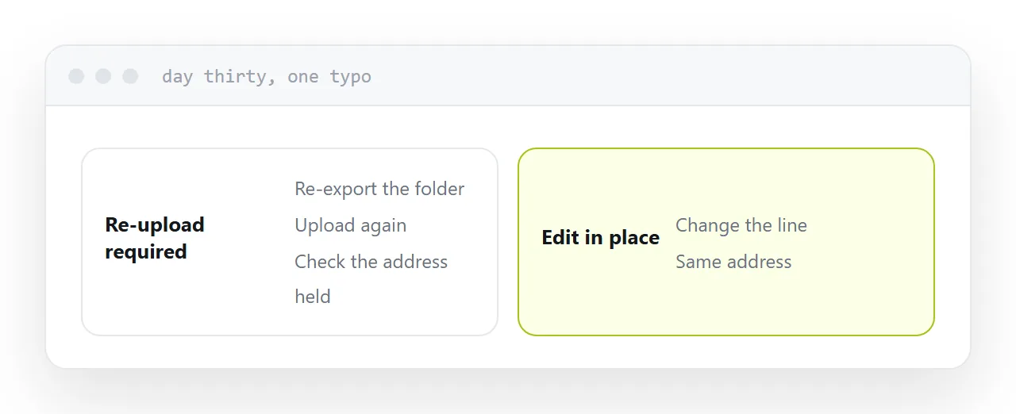Click the 'Check the address' line
Viewport: 1016px width, 414px height.
(371, 262)
